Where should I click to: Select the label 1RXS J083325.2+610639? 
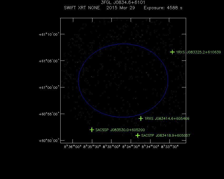pos(198,52)
